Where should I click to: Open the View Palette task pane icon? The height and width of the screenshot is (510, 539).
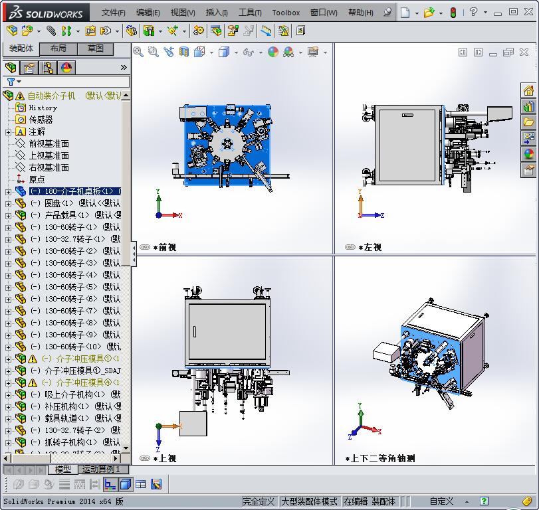coord(528,138)
